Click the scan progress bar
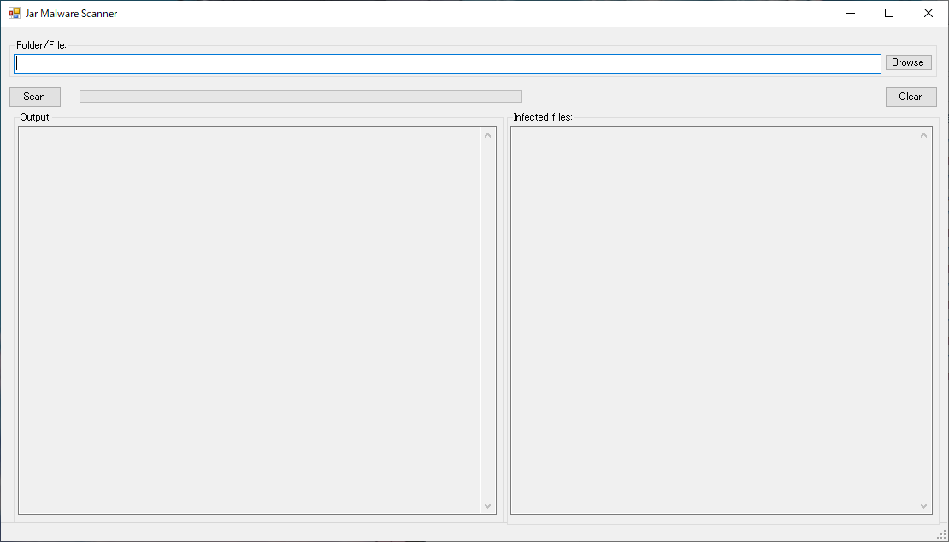 pyautogui.click(x=300, y=97)
